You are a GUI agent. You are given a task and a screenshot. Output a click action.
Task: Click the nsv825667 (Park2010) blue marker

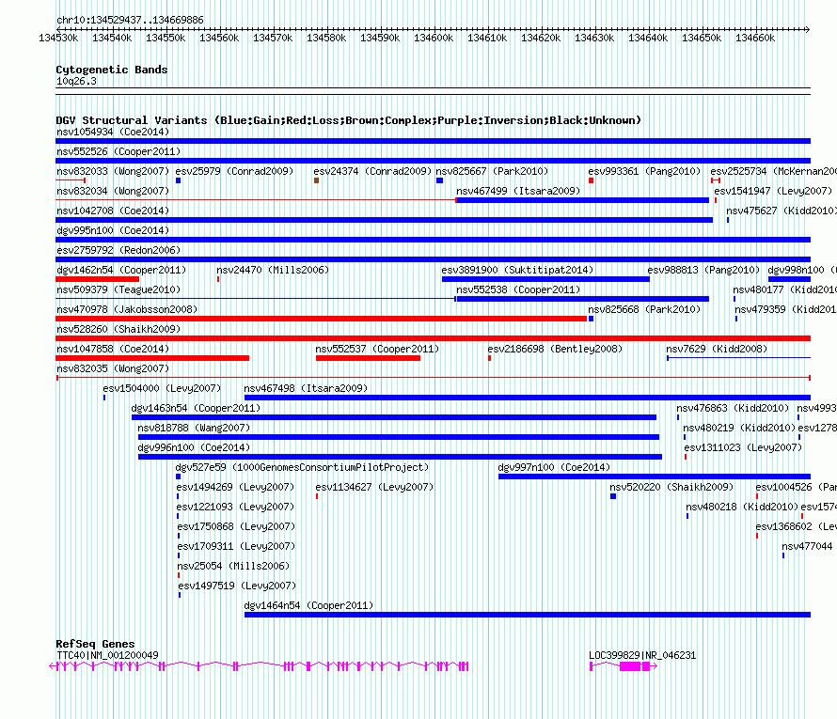439,180
